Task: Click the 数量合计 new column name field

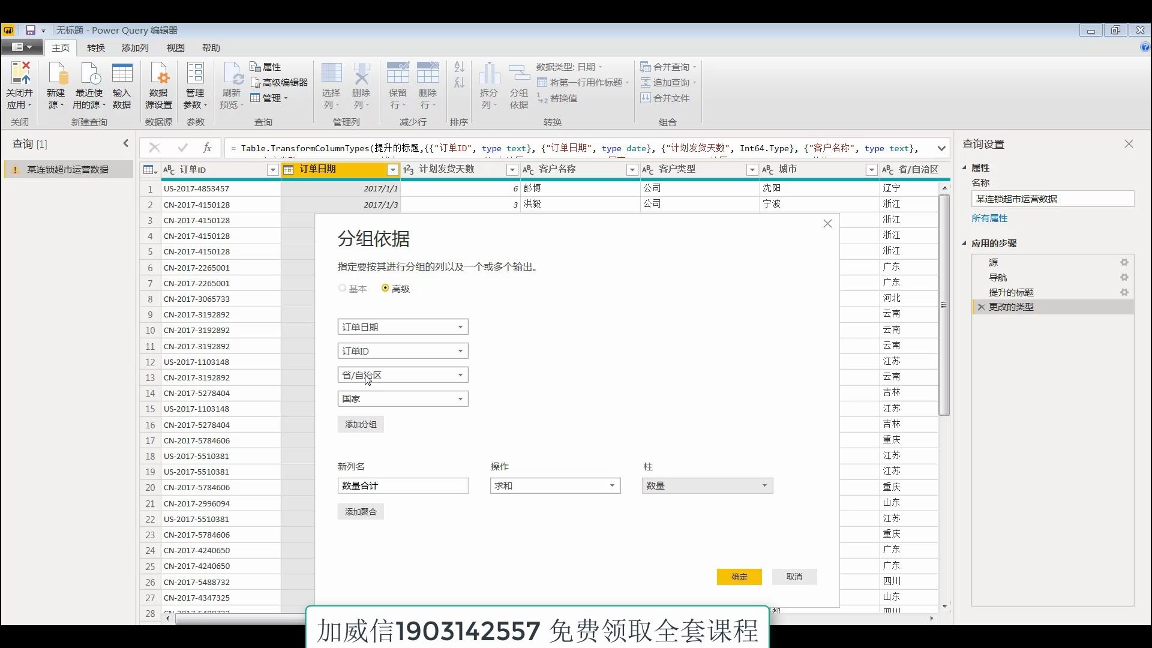Action: pos(403,485)
